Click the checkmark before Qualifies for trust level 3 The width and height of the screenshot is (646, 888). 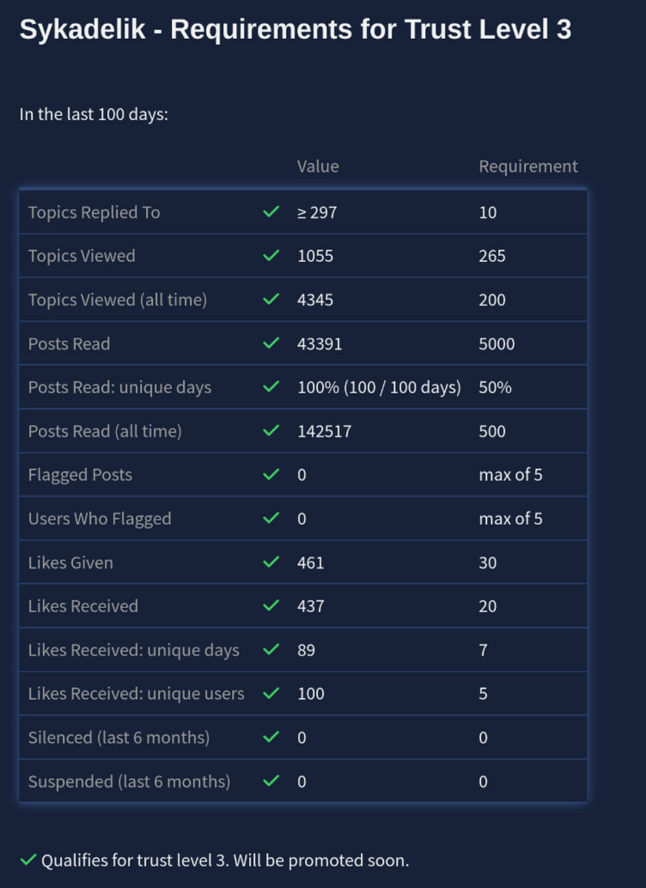28,860
